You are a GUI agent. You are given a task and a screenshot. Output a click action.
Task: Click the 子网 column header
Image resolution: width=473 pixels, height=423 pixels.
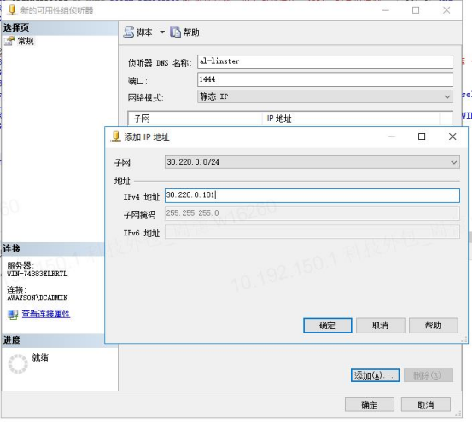195,118
